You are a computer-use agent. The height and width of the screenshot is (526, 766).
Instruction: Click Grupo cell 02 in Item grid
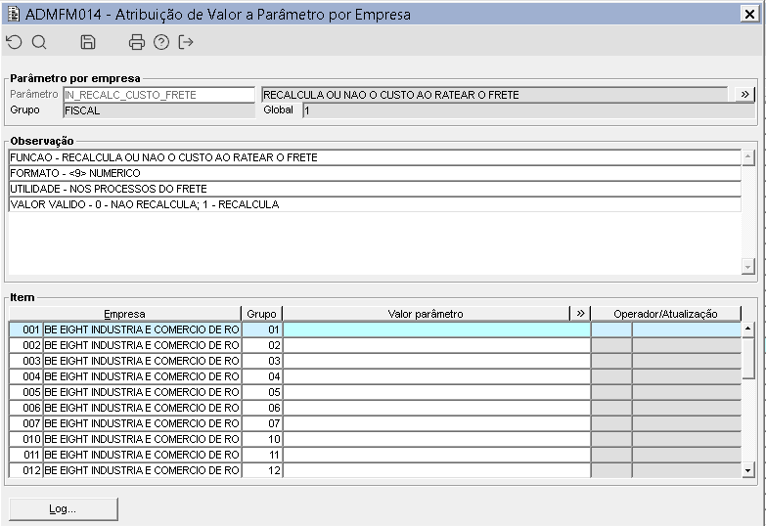(x=262, y=345)
